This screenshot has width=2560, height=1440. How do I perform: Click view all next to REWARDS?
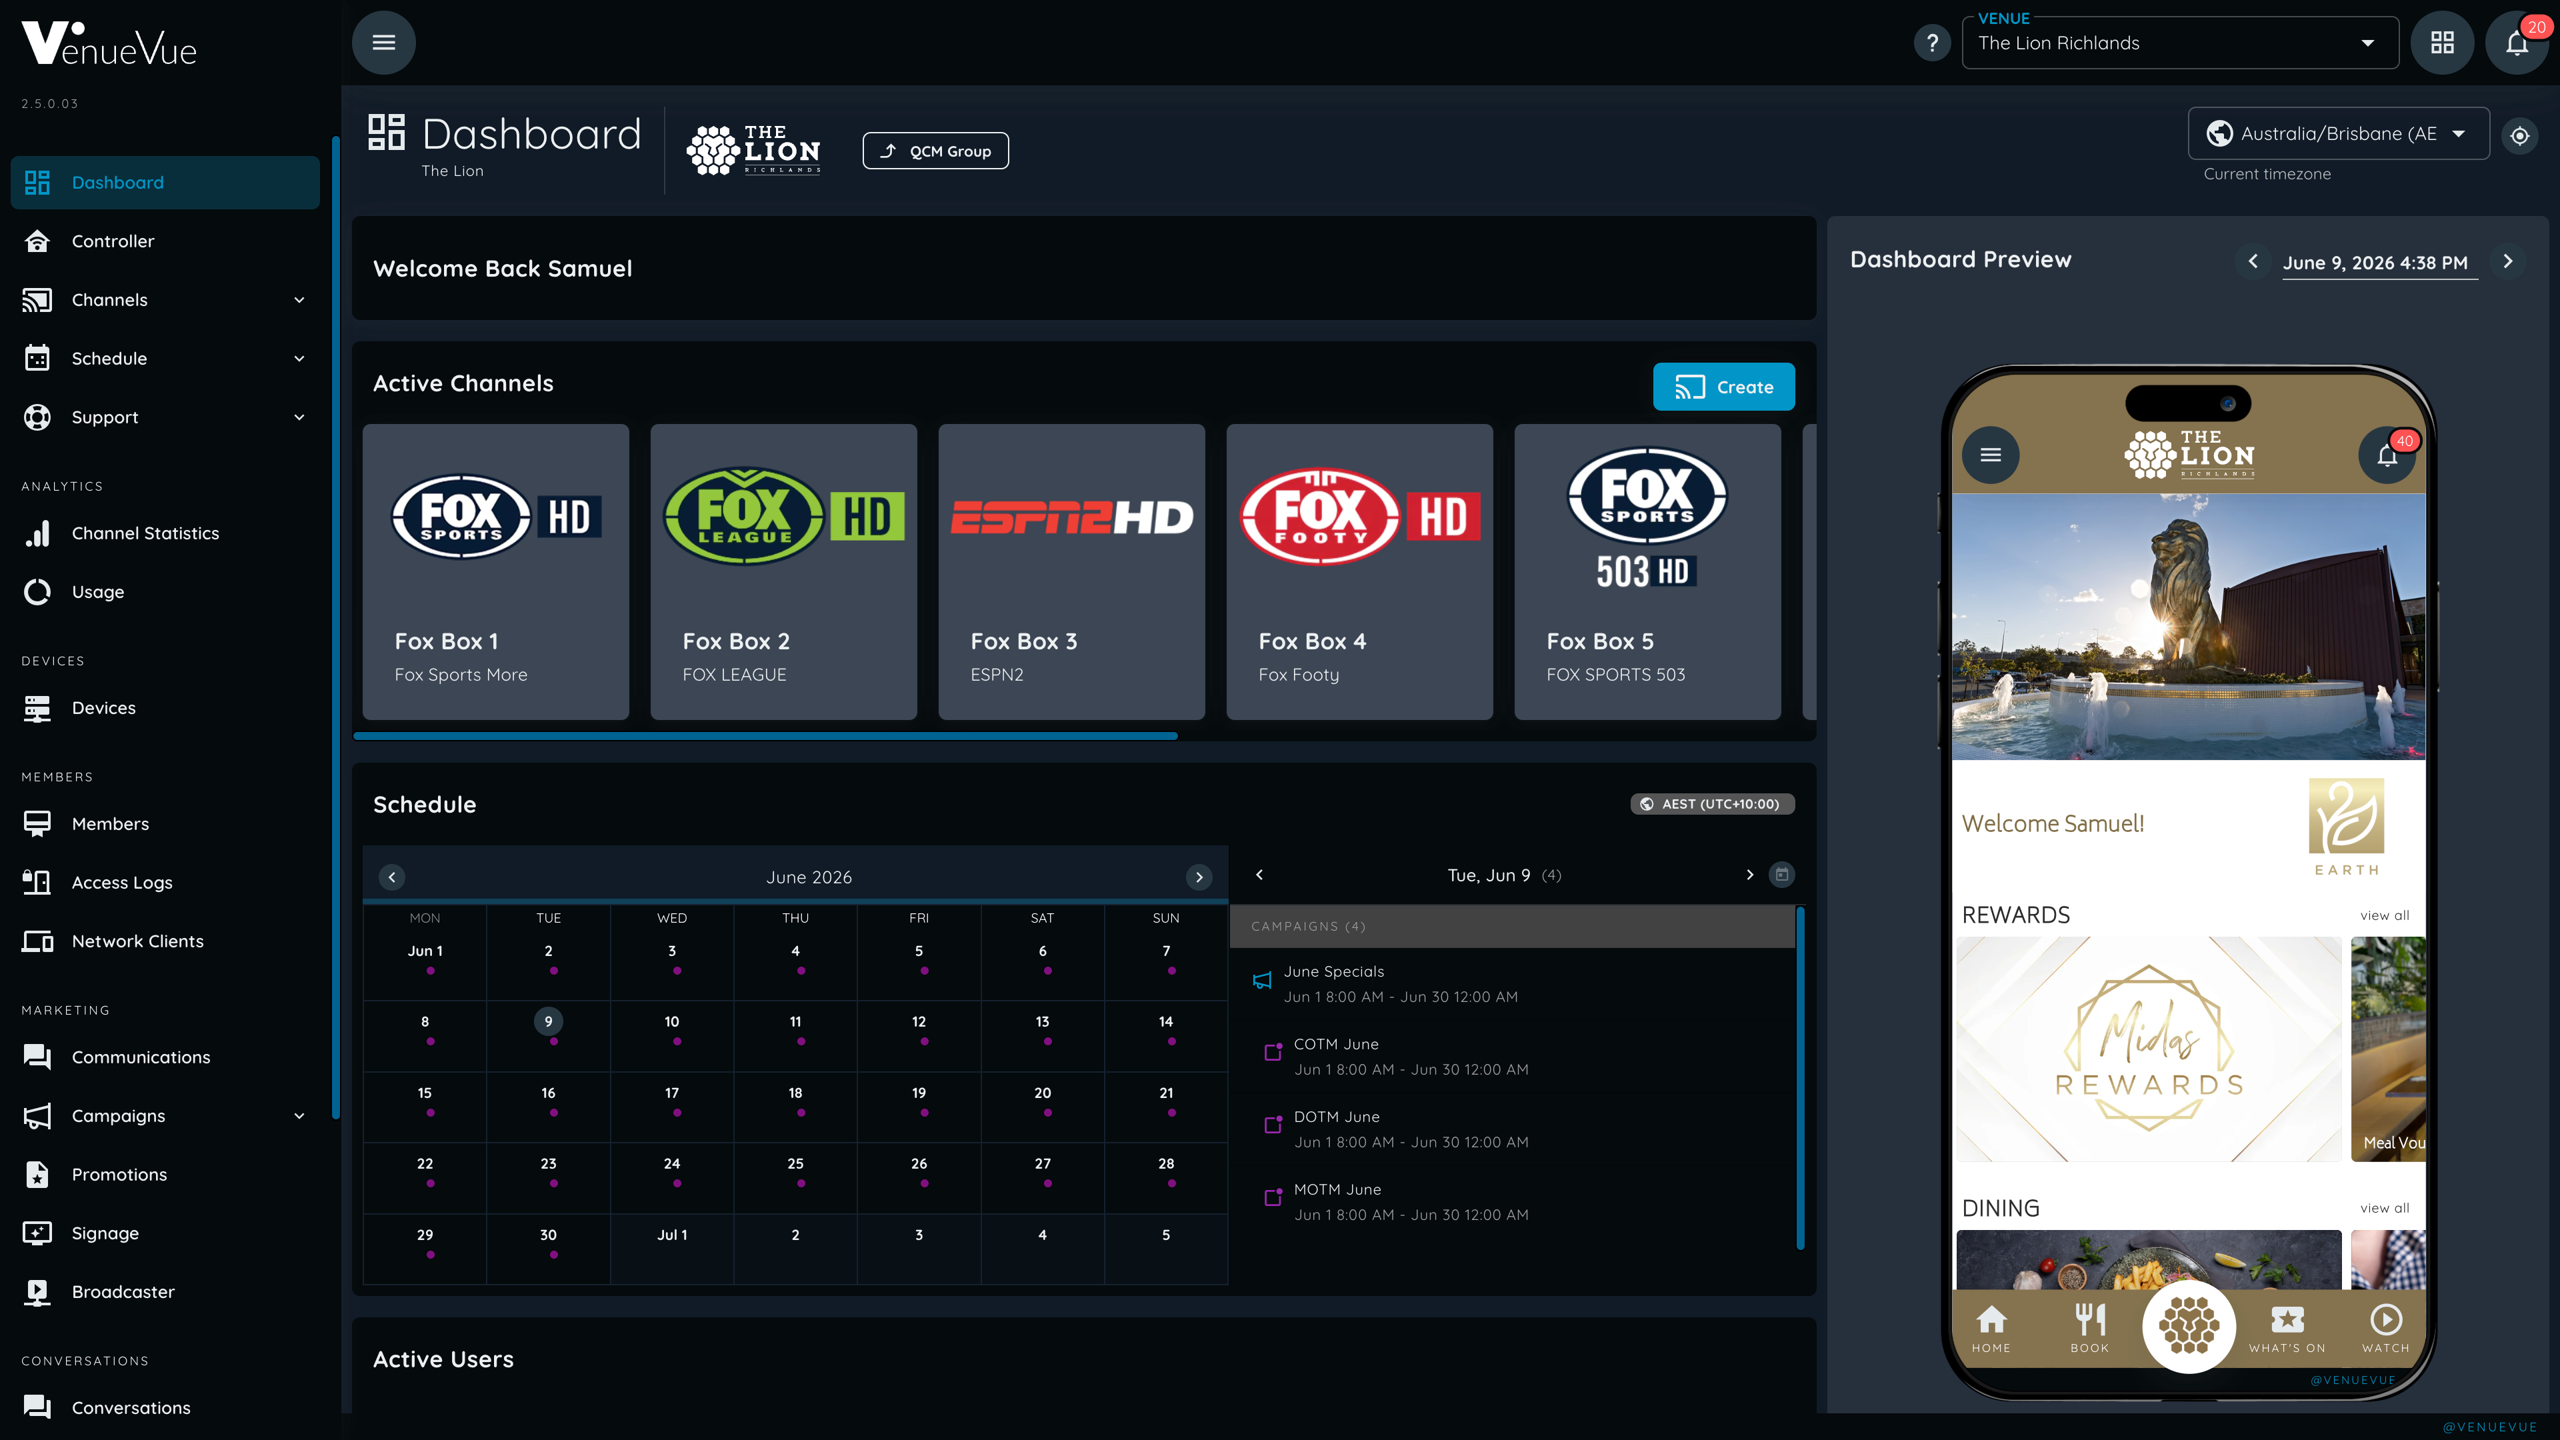2384,915
